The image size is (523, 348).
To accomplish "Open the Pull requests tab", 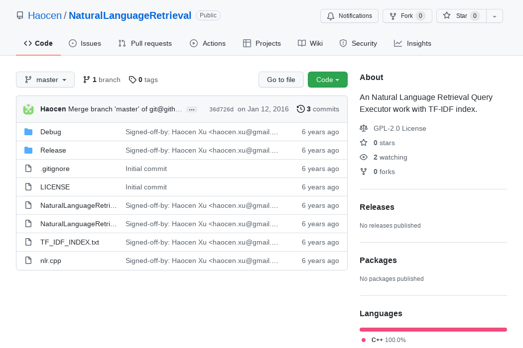I will click(145, 43).
